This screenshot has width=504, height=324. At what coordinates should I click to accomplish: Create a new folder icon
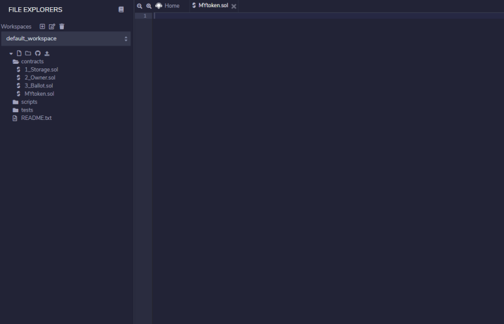(x=28, y=53)
